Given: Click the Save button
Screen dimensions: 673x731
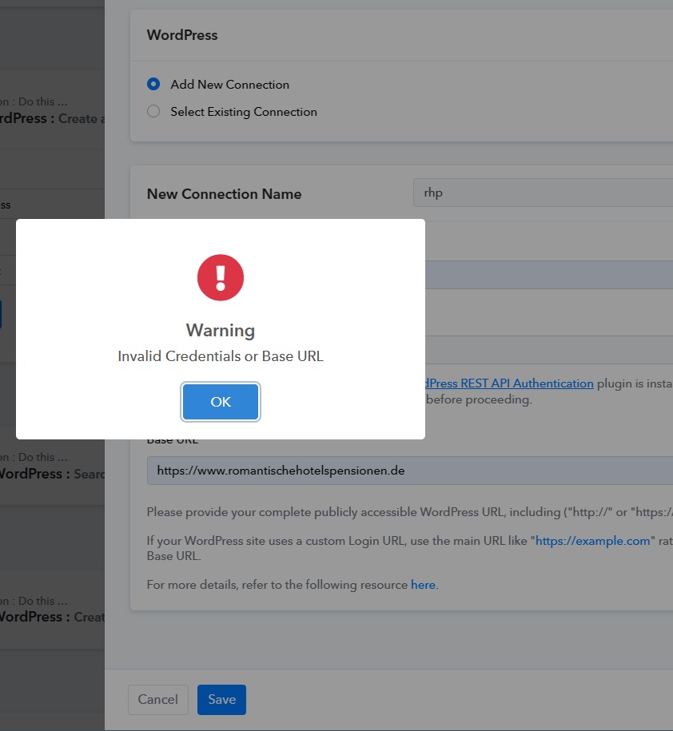Looking at the screenshot, I should pyautogui.click(x=221, y=699).
